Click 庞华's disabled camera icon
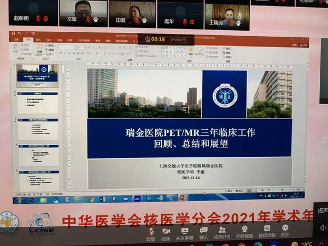328x246 pixels. [192, 21]
